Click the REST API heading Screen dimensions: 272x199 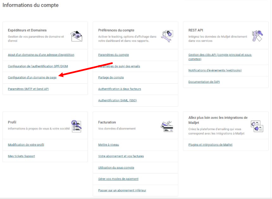tap(196, 30)
